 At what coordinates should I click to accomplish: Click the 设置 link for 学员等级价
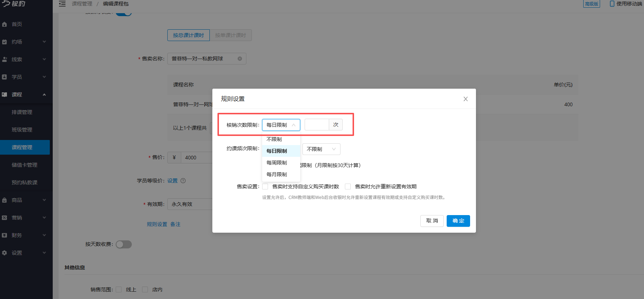172,181
